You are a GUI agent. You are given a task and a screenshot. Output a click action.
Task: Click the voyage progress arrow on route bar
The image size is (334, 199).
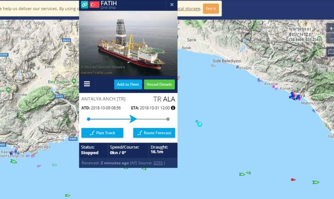pos(133,119)
